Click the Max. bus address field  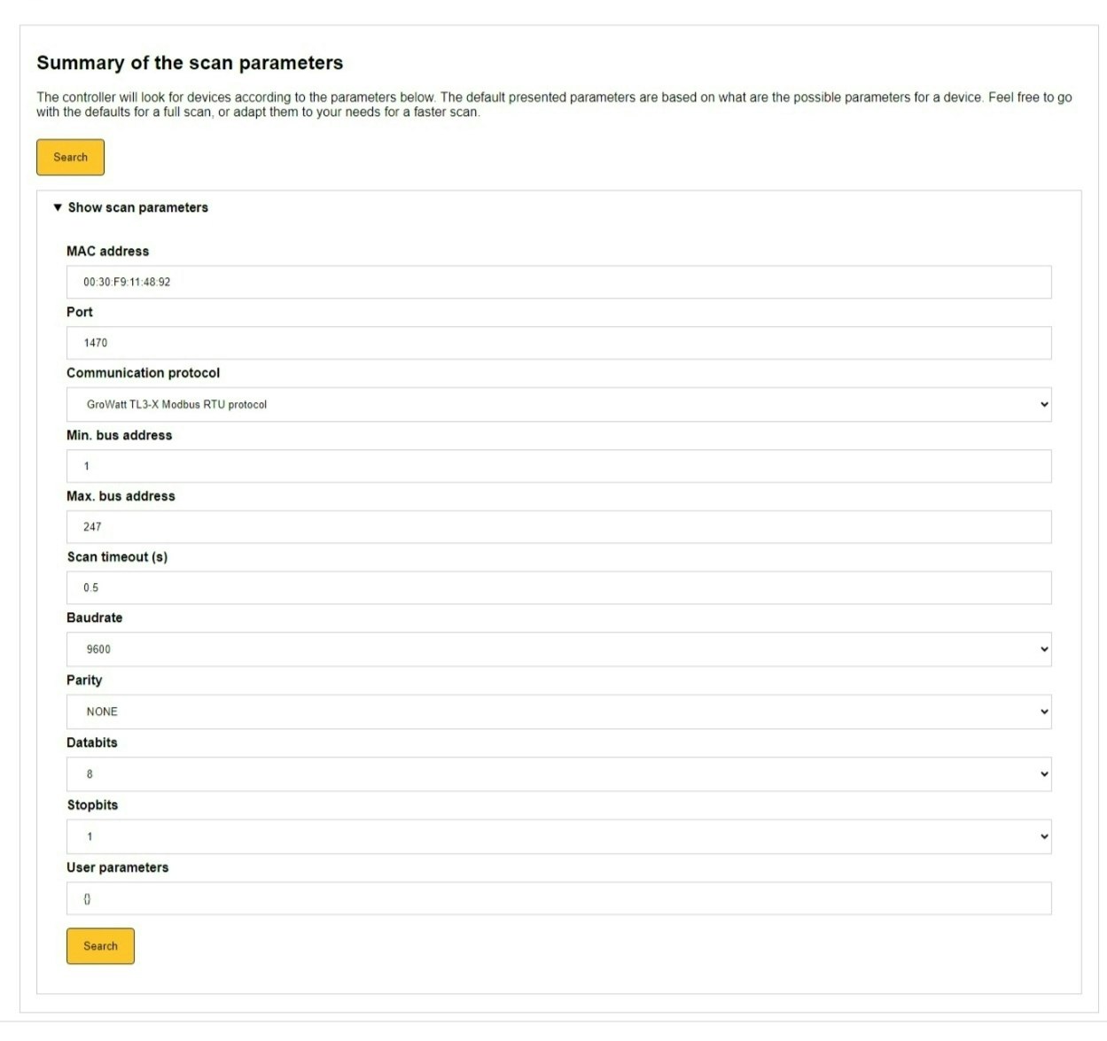(x=558, y=526)
